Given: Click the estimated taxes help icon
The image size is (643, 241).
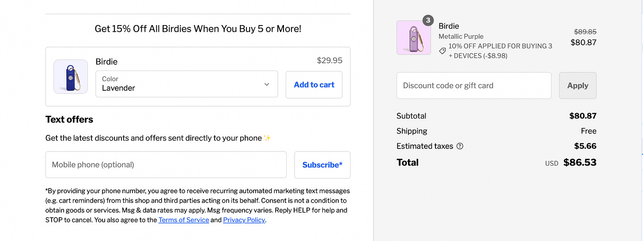Looking at the screenshot, I should [x=460, y=146].
